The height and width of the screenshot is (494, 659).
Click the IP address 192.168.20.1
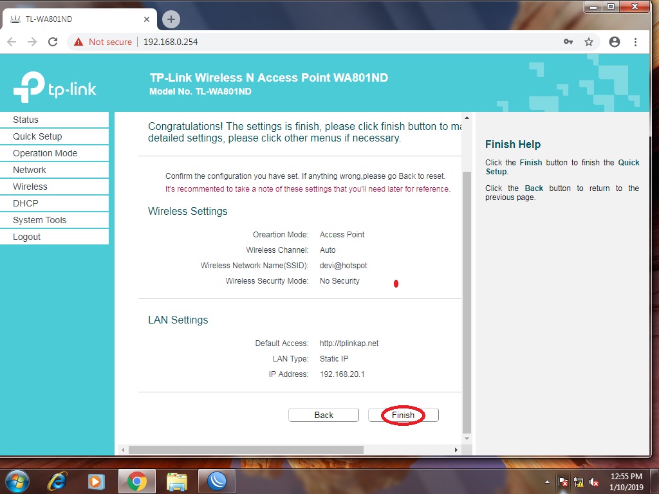342,374
